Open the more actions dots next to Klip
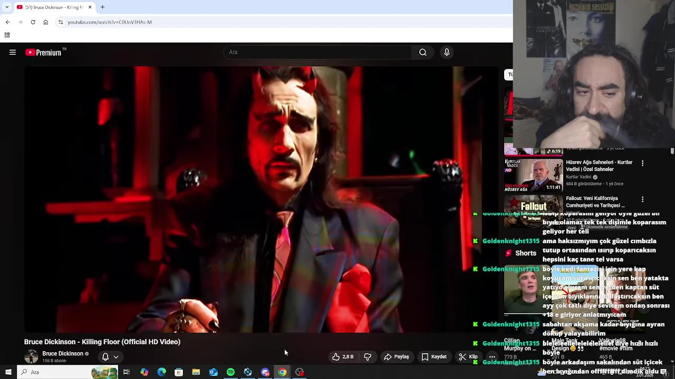The width and height of the screenshot is (675, 379). pos(492,356)
